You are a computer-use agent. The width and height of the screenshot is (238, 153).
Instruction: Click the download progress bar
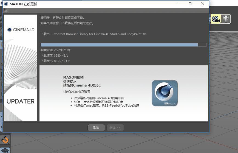pos(124,45)
